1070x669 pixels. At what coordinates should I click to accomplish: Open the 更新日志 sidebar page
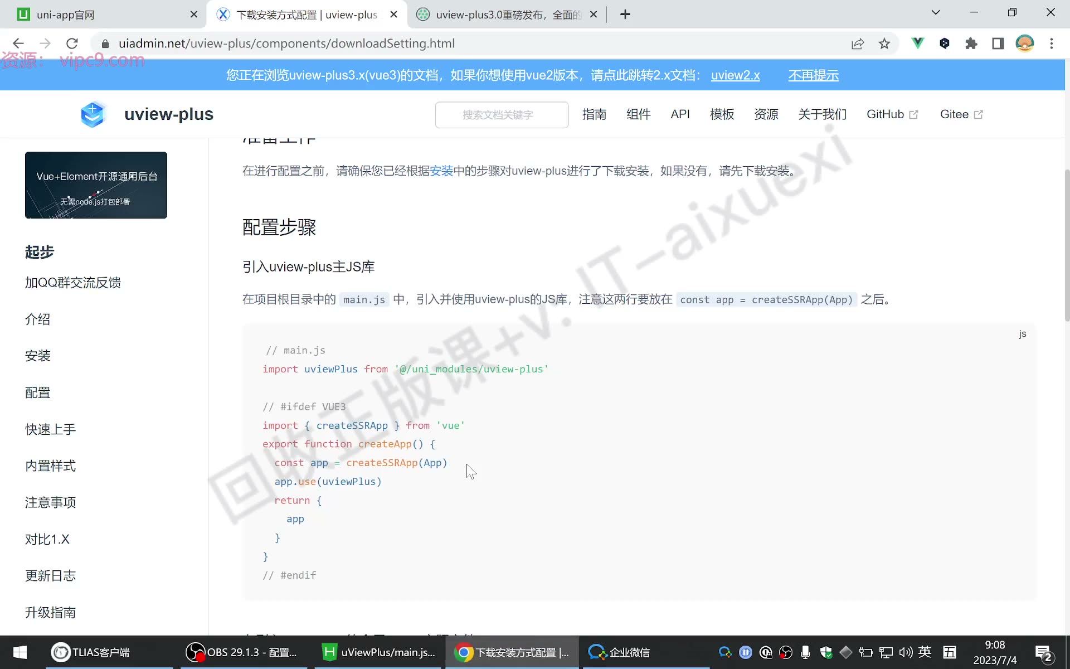click(50, 576)
